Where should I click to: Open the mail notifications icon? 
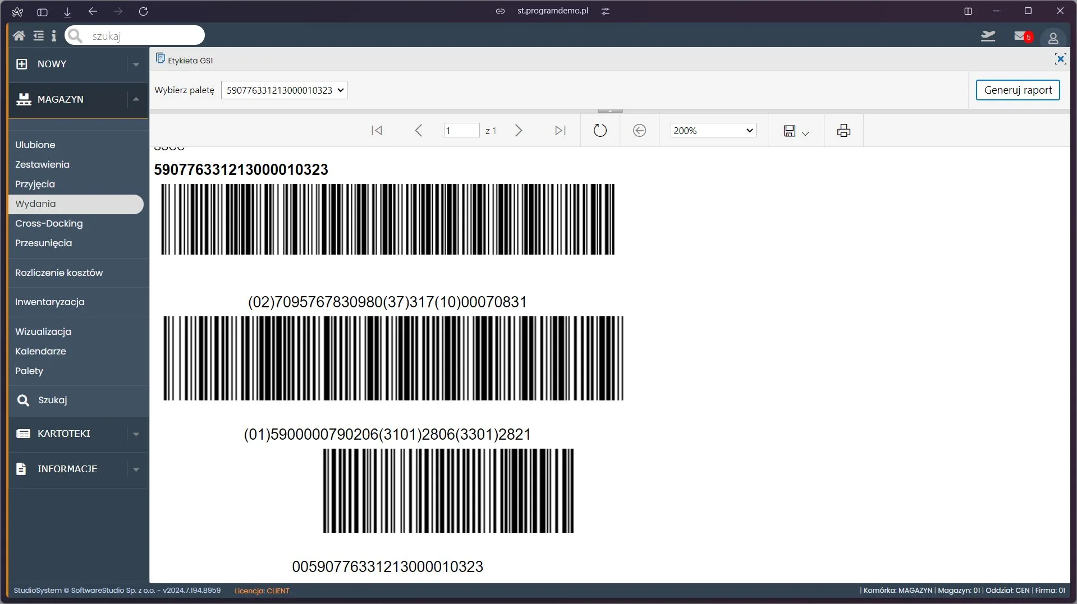(x=1022, y=36)
